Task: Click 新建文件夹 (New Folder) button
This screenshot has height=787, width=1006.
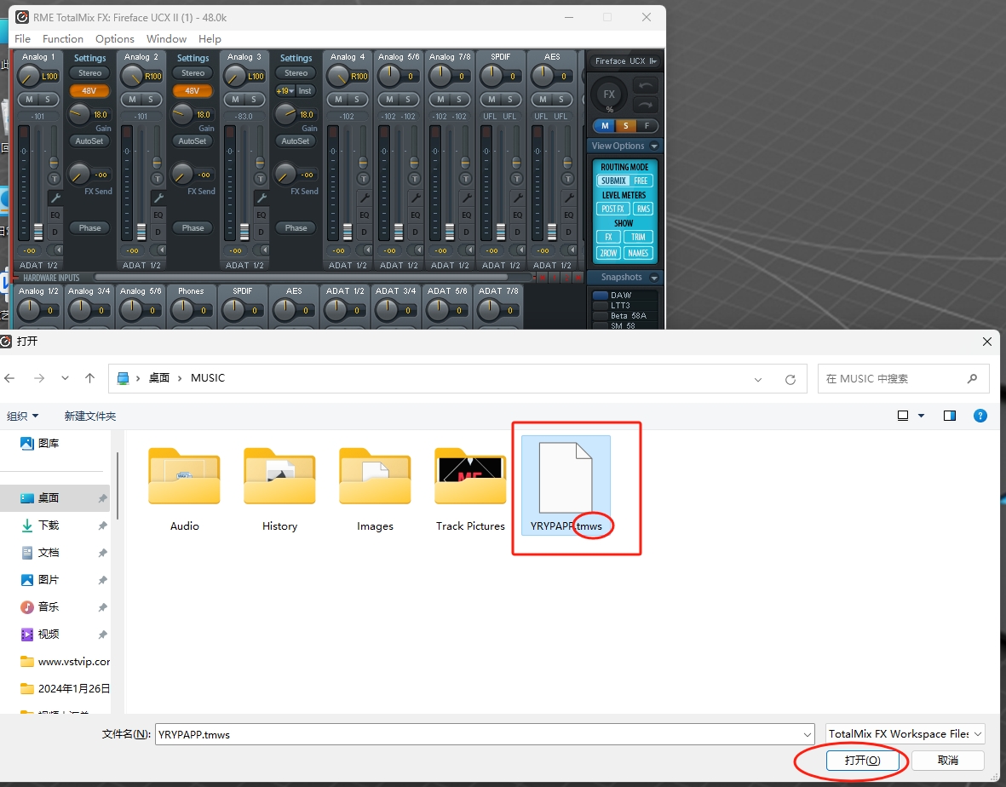Action: 89,416
